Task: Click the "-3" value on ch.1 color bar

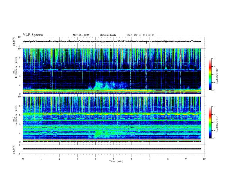Action: coord(214,58)
